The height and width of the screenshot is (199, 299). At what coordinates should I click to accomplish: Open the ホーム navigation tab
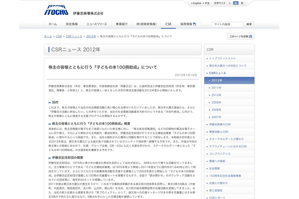pos(53,24)
